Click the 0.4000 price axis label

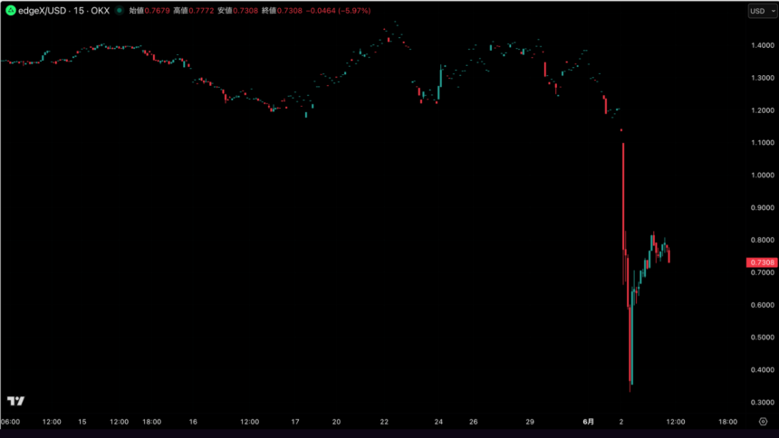[763, 369]
